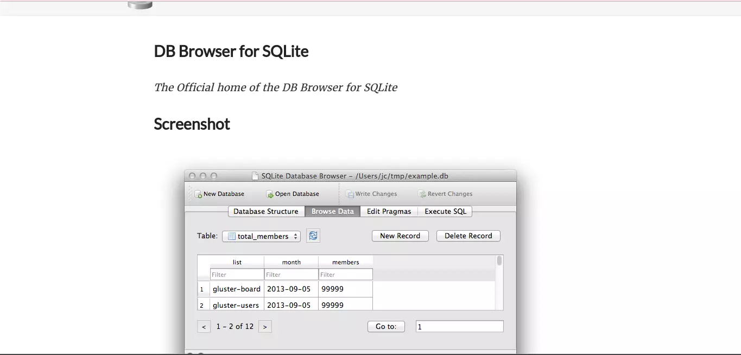Screen dimensions: 741x355
Task: Click the New Database toolbar icon
Action: coord(198,194)
